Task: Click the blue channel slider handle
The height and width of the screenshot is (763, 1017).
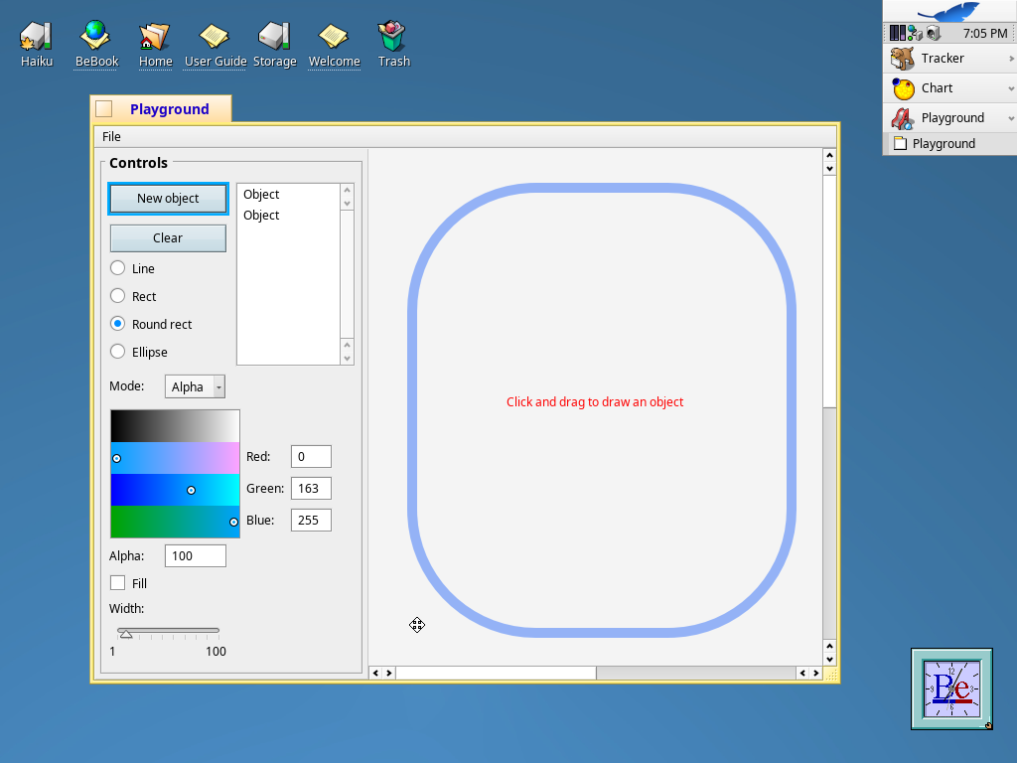Action: point(233,522)
